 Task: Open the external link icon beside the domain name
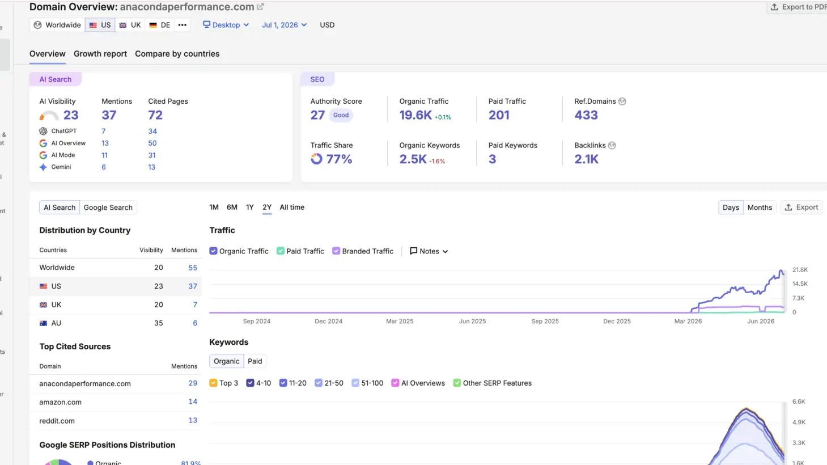(x=260, y=7)
